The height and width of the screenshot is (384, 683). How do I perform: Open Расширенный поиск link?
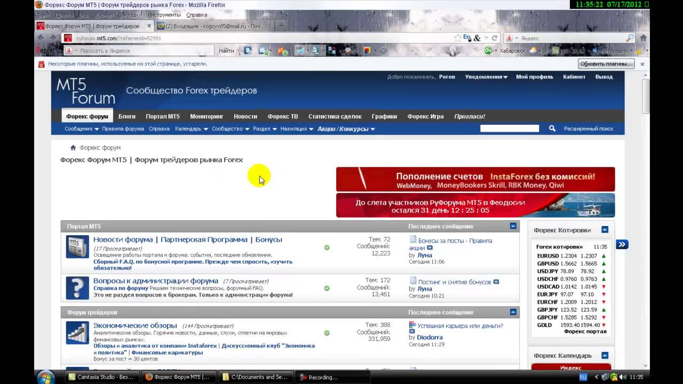coord(589,129)
